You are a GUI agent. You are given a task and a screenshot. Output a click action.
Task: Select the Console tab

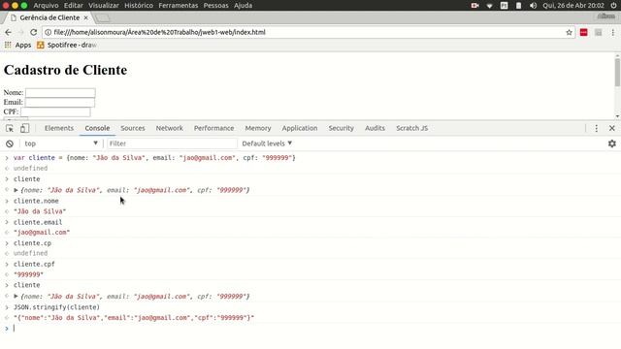point(97,128)
